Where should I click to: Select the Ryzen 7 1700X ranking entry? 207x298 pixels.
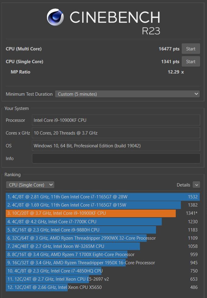coord(103,254)
